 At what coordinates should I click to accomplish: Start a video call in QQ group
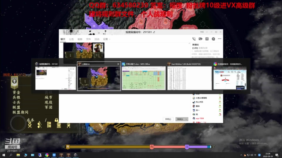201,39
